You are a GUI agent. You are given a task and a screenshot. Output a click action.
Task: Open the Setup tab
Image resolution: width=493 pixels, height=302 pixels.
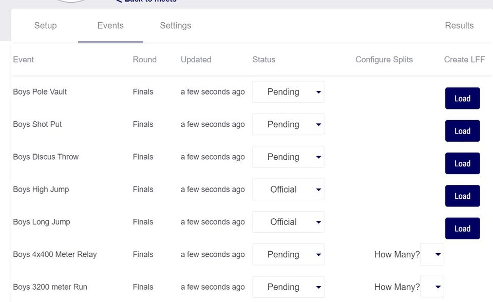click(45, 26)
